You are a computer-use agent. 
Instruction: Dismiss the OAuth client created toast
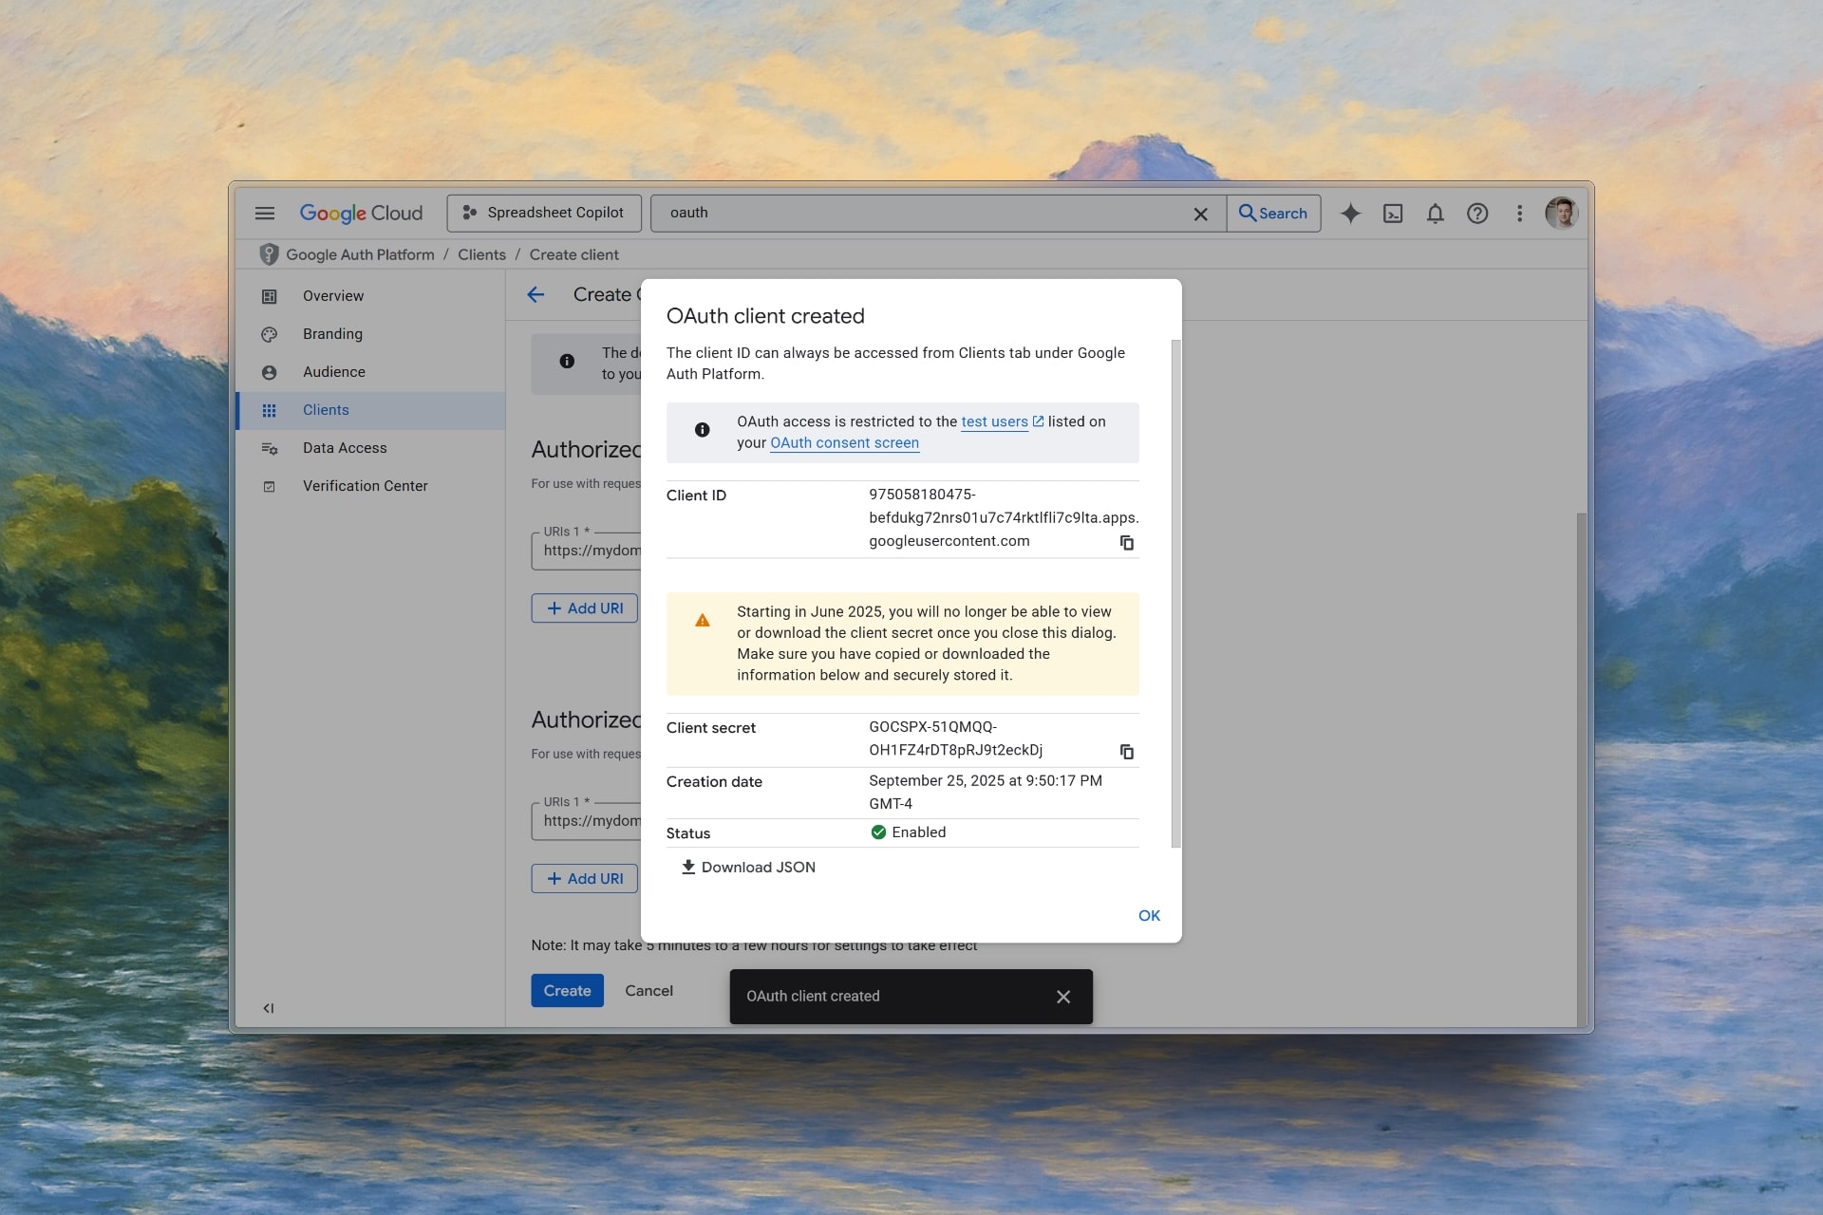(x=1063, y=997)
